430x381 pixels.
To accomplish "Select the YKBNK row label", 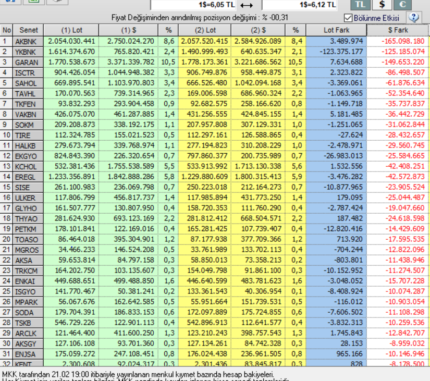I will [x=28, y=52].
